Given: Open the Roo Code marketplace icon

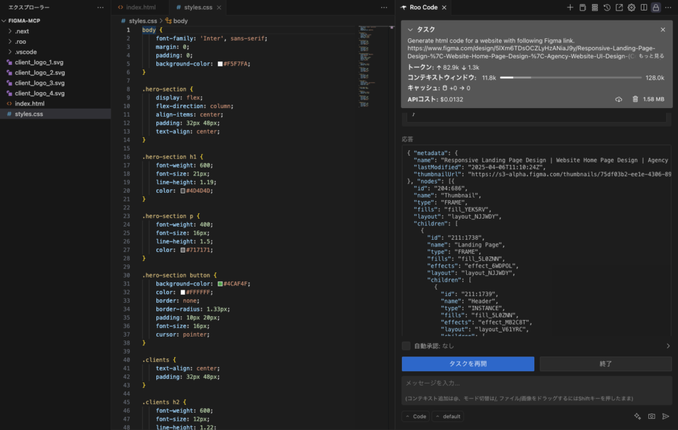Looking at the screenshot, I should point(583,7).
